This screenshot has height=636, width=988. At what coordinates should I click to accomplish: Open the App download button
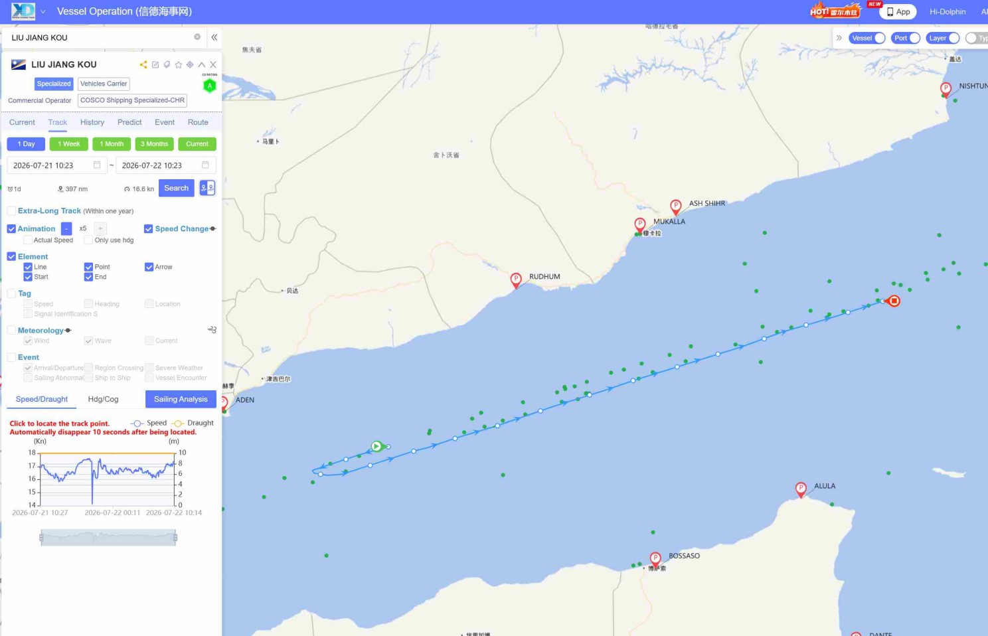pyautogui.click(x=898, y=11)
